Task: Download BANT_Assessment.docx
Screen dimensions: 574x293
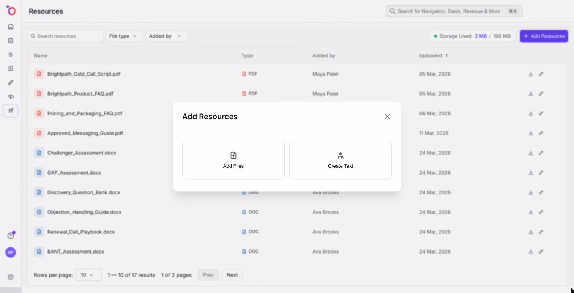Action: [531, 252]
